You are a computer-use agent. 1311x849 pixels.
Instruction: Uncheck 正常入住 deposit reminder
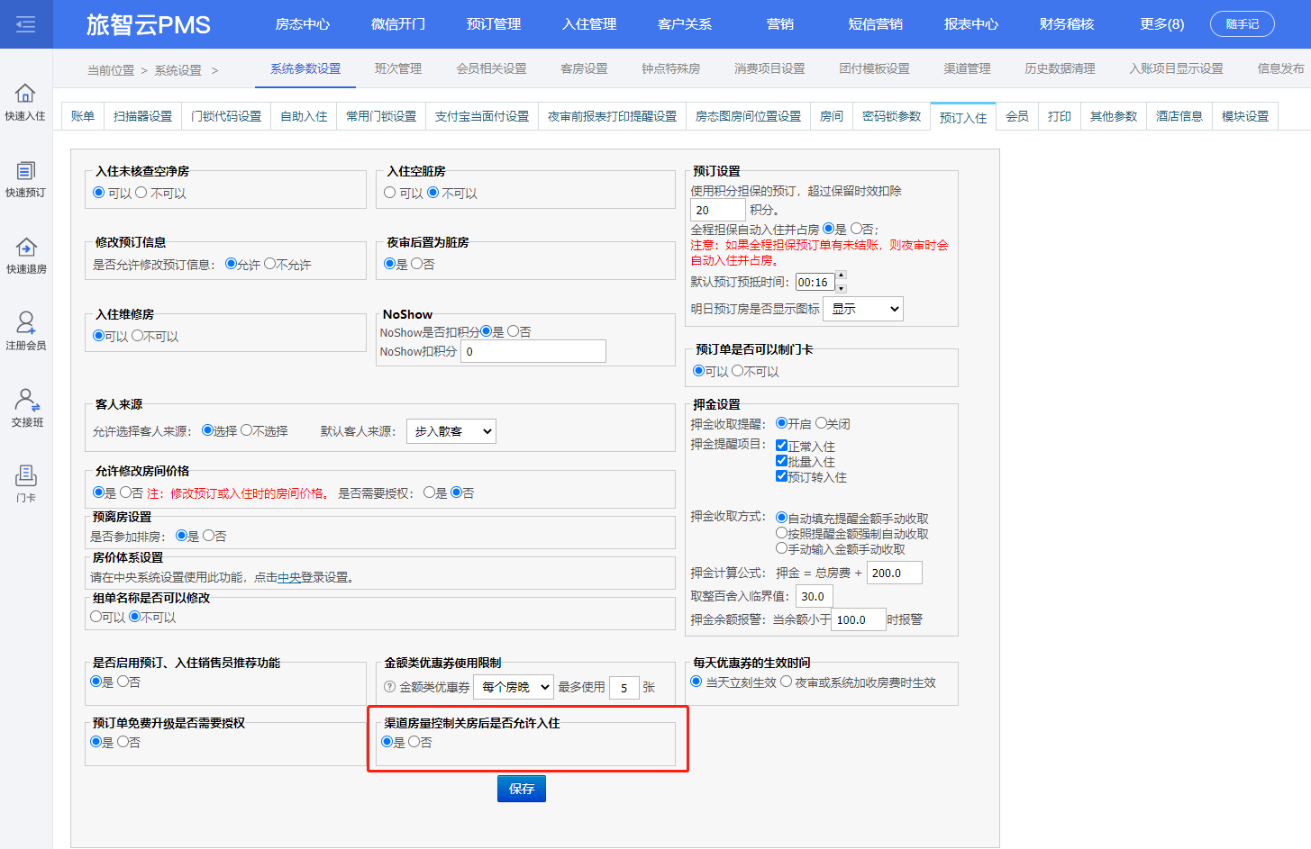pyautogui.click(x=781, y=446)
